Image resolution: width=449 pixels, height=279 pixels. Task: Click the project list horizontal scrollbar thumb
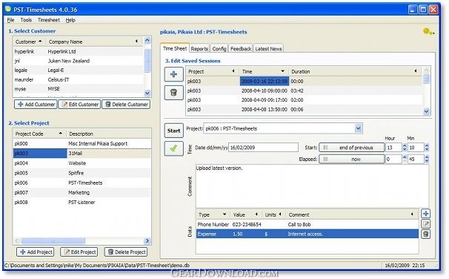[x=53, y=241]
